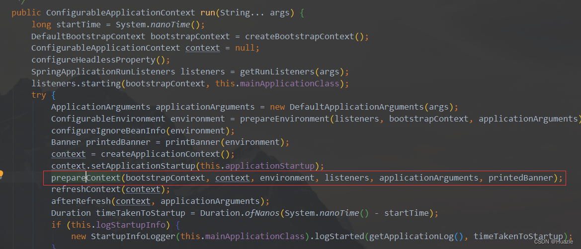581x249 pixels.
Task: Click printedBanner argument in prepareContext call
Action: click(520, 178)
